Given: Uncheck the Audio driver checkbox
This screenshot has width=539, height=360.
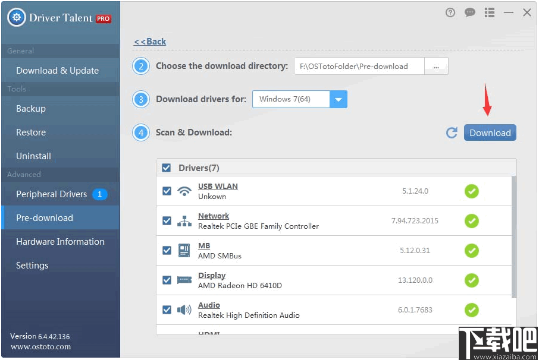Looking at the screenshot, I should coord(167,310).
